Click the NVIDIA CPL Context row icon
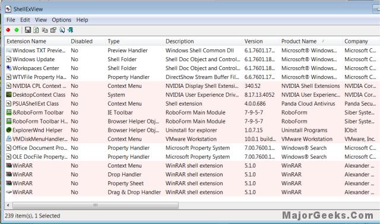 click(9, 86)
